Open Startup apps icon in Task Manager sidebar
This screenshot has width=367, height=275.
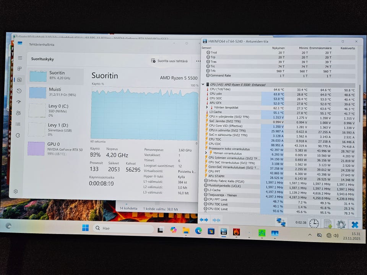click(19, 102)
